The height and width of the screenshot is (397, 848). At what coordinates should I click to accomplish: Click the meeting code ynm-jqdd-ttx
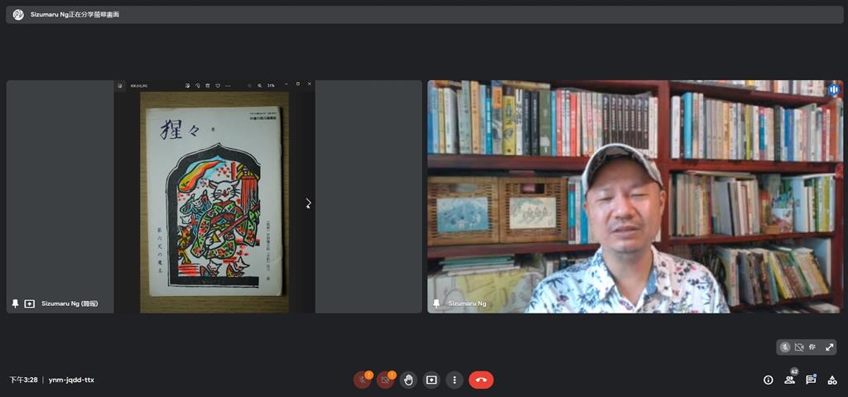pyautogui.click(x=71, y=380)
